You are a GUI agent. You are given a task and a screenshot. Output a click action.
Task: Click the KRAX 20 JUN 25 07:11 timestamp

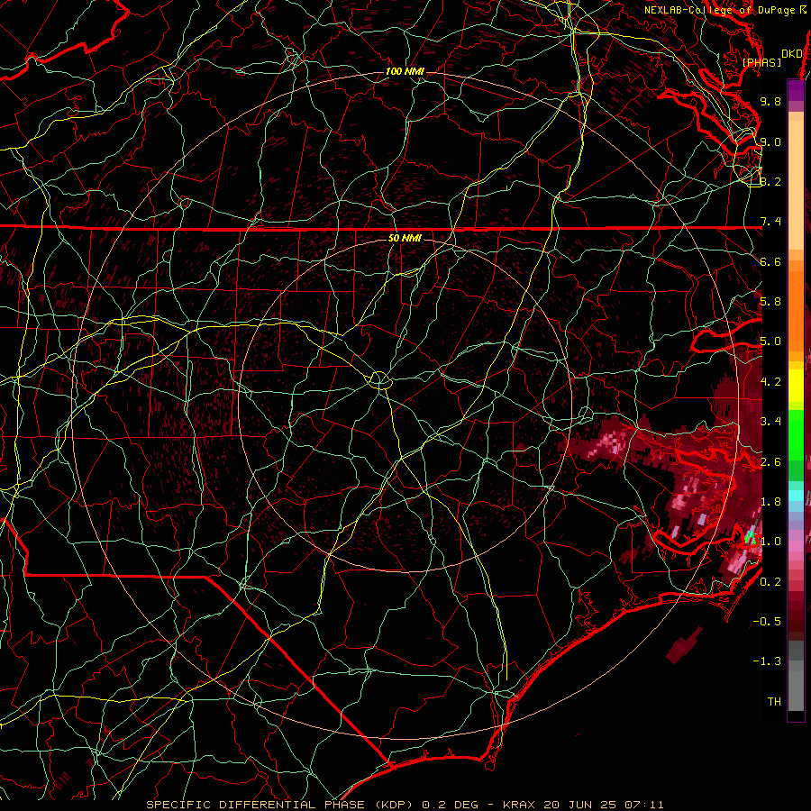click(x=583, y=805)
